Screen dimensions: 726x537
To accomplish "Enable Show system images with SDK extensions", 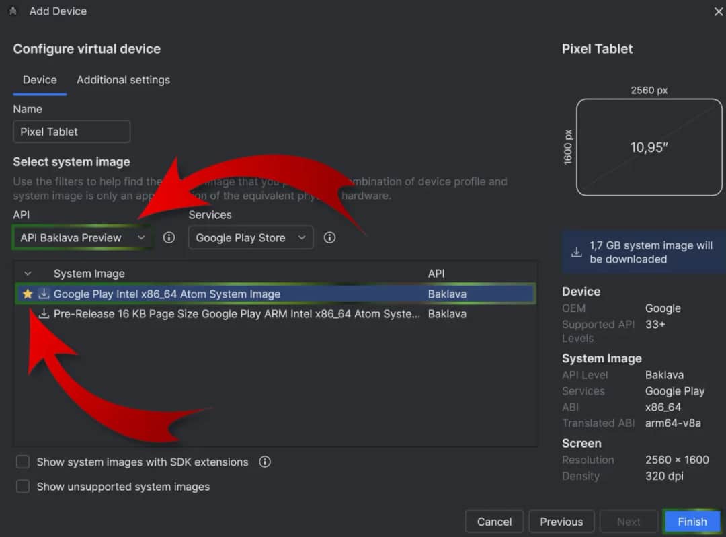I will pyautogui.click(x=23, y=462).
